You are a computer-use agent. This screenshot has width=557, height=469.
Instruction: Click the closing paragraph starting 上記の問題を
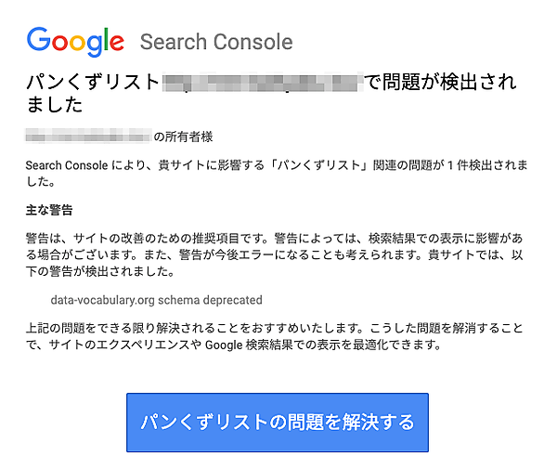277,336
